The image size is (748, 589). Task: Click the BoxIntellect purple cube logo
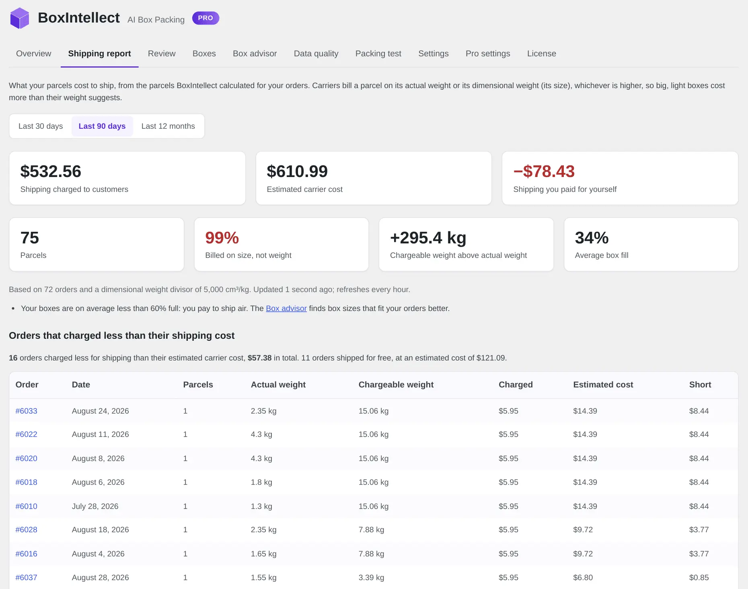(x=20, y=18)
